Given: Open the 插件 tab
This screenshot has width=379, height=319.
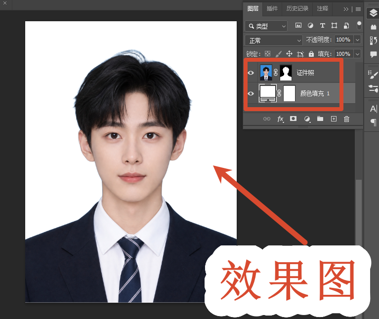Looking at the screenshot, I should pyautogui.click(x=272, y=9).
